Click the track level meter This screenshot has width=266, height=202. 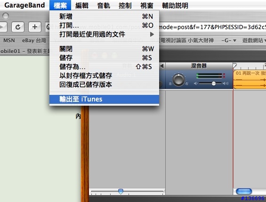tap(210, 76)
